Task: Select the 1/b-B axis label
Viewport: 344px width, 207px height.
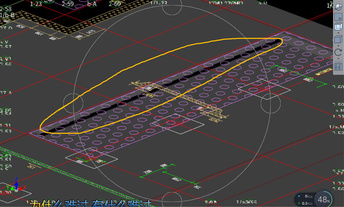Action: coord(7,15)
